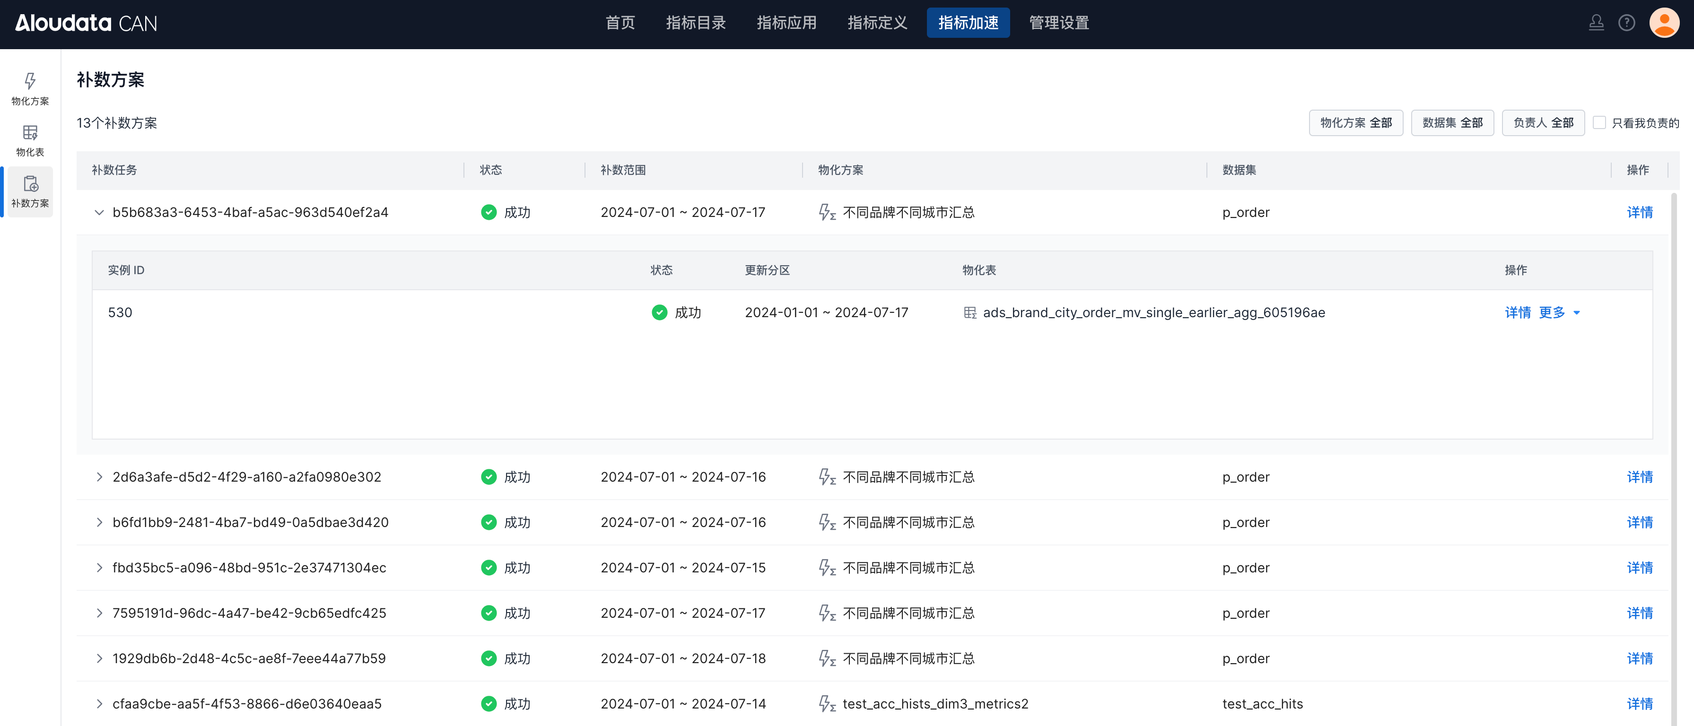The width and height of the screenshot is (1694, 726).
Task: Click the vertical scrollbar on the right
Action: (x=1674, y=460)
